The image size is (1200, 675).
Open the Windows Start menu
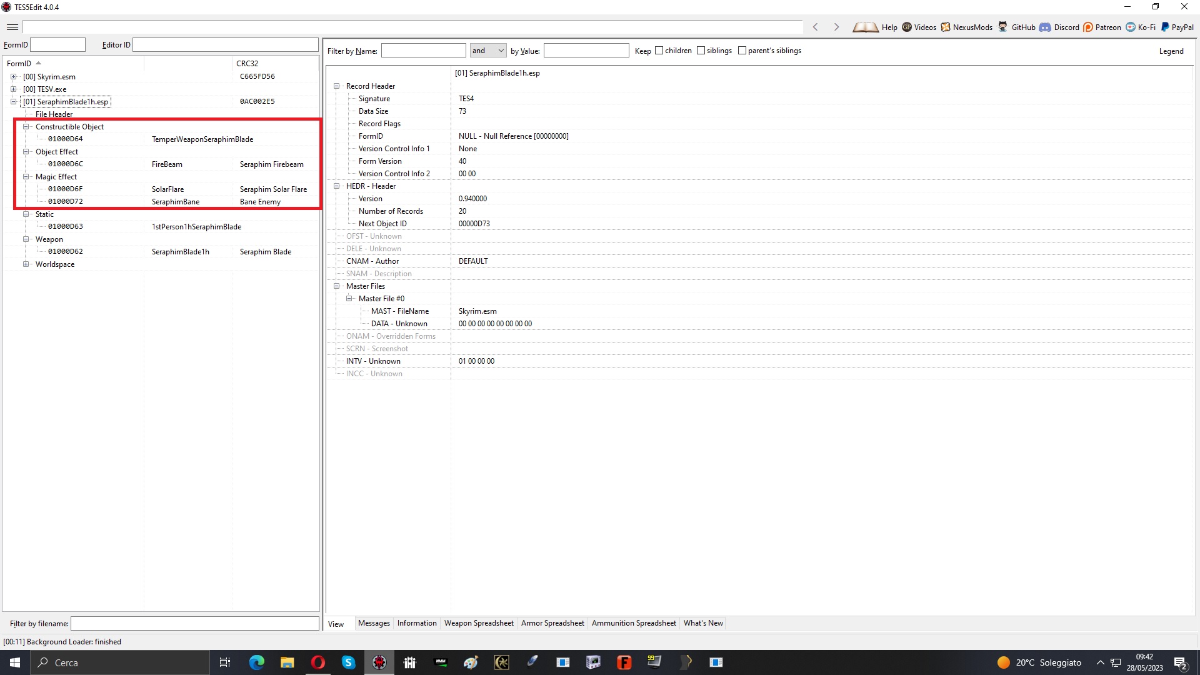pos(15,662)
